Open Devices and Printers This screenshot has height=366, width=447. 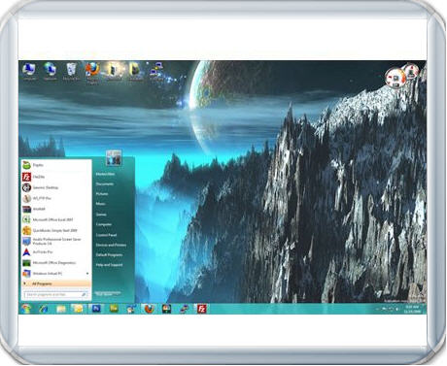111,245
